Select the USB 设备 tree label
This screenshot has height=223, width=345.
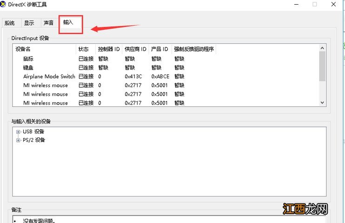click(33, 131)
